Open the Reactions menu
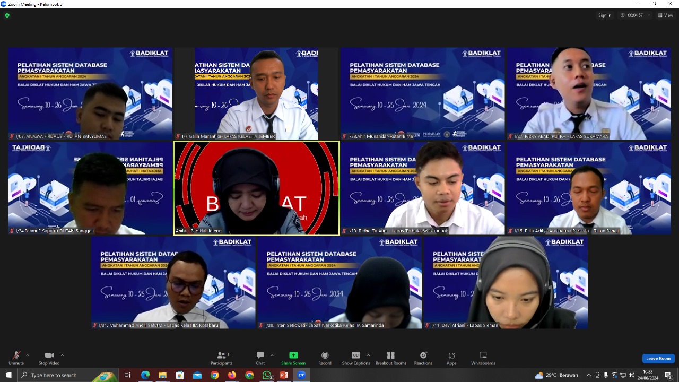679x382 pixels. pos(423,356)
